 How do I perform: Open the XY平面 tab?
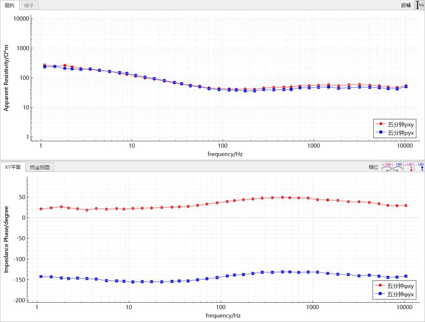(13, 167)
